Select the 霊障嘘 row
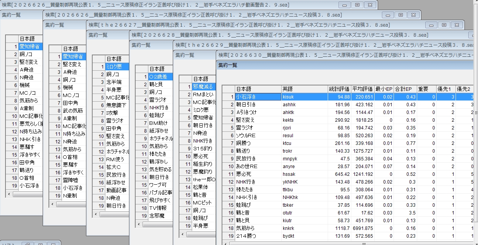478x245 pixels. tap(74, 180)
